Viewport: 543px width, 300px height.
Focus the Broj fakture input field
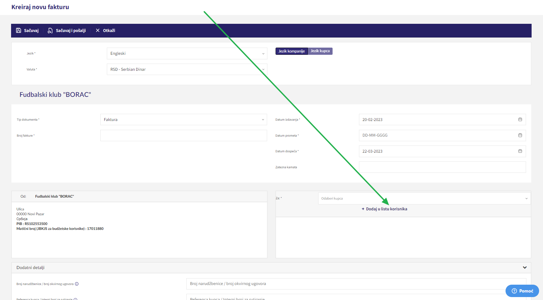pyautogui.click(x=184, y=135)
